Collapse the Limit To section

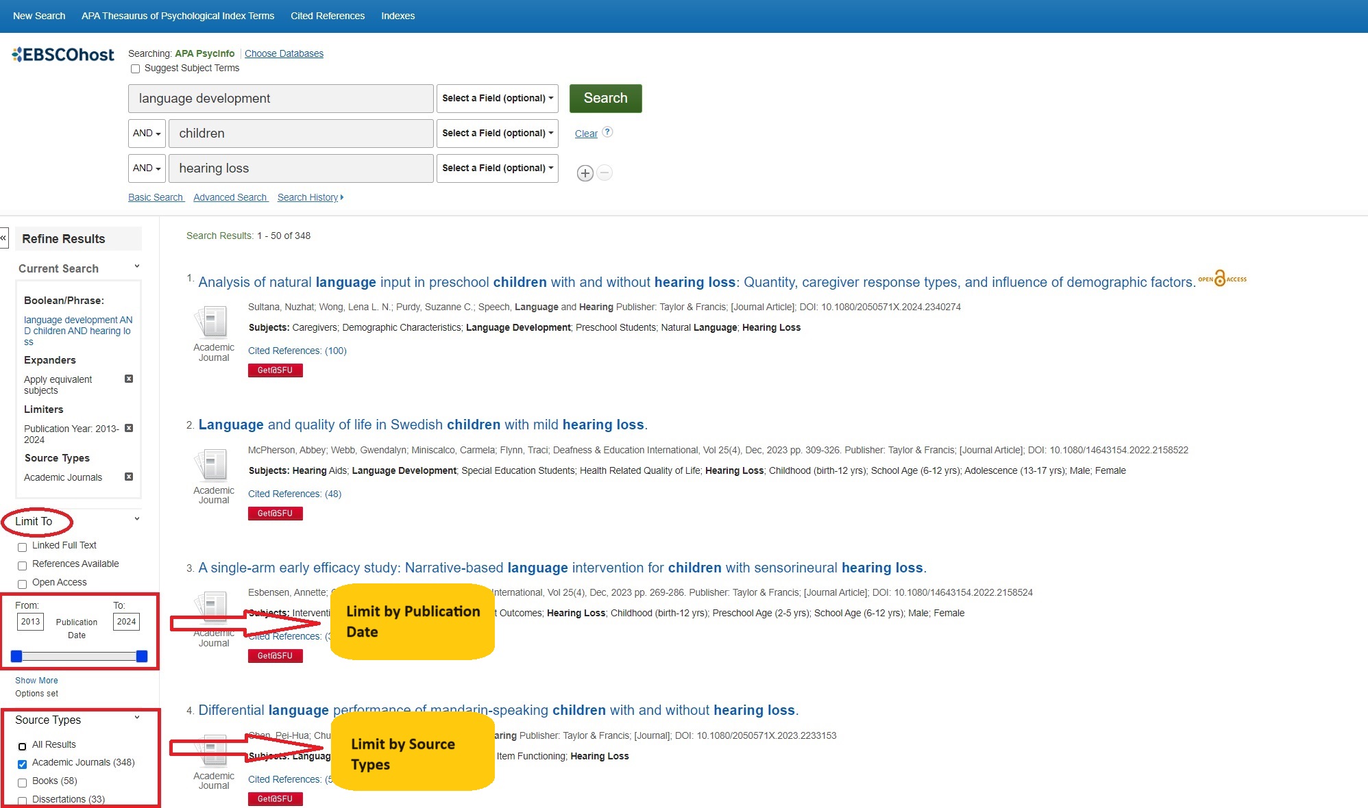tap(137, 519)
